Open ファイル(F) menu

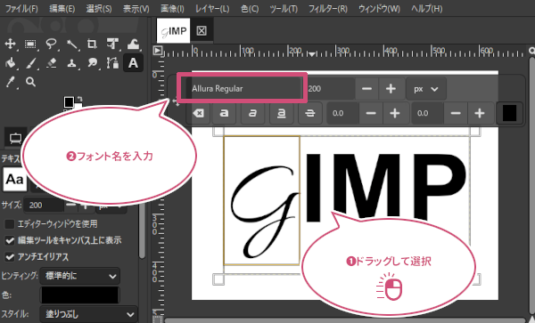click(x=21, y=9)
